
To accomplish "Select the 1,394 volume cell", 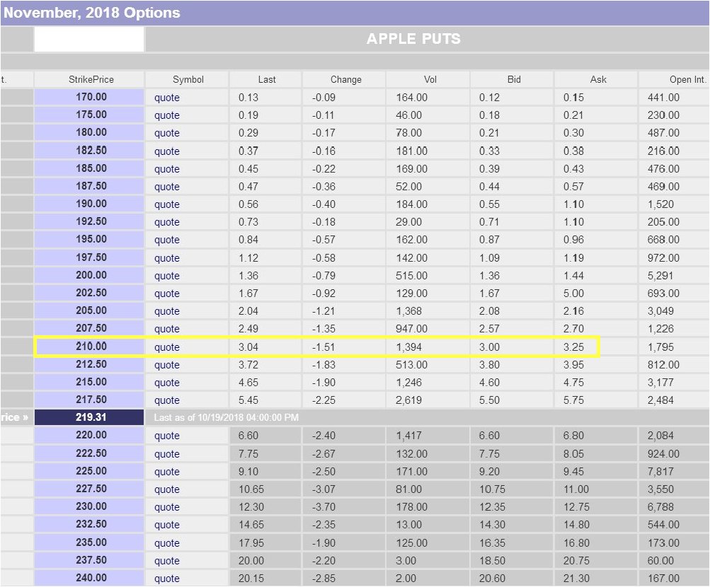I will (428, 347).
